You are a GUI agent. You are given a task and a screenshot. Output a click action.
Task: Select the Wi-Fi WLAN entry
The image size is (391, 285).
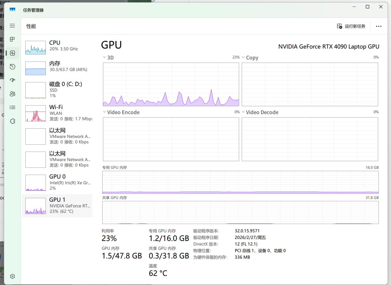pos(57,113)
